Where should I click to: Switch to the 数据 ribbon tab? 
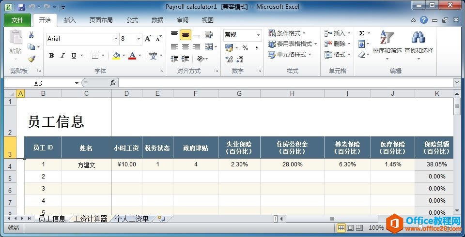pyautogui.click(x=157, y=20)
